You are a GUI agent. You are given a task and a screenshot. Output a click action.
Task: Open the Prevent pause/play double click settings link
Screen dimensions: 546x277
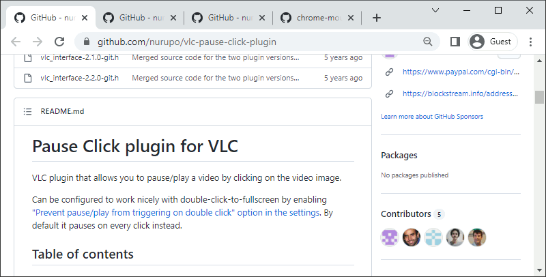tap(176, 212)
